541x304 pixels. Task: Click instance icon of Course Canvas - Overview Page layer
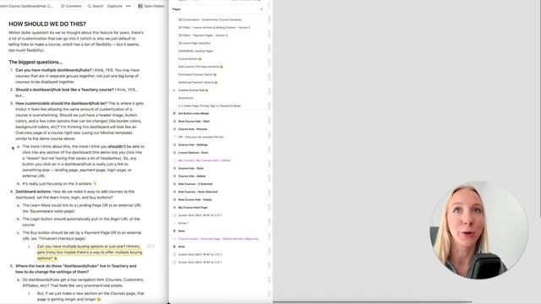174,239
